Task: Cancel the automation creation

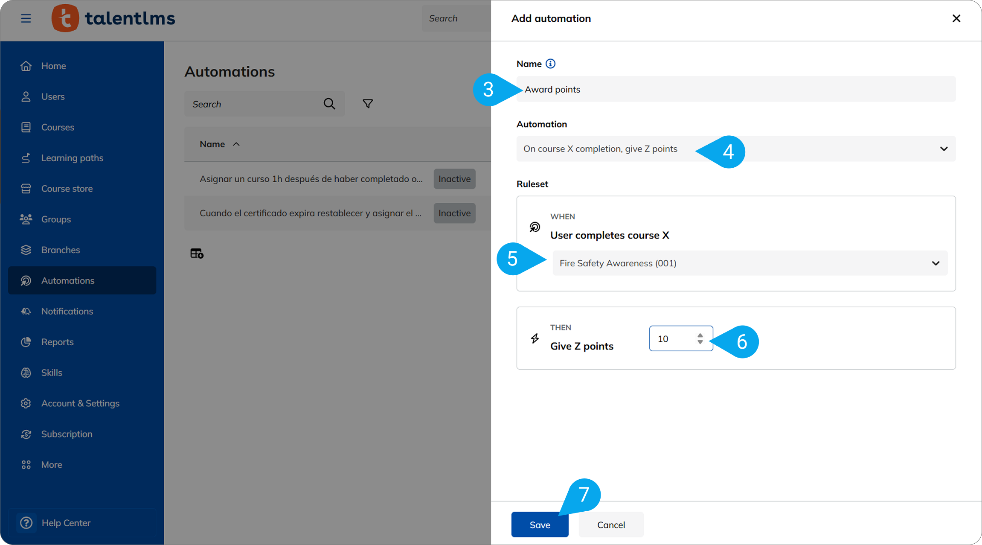Action: click(611, 525)
